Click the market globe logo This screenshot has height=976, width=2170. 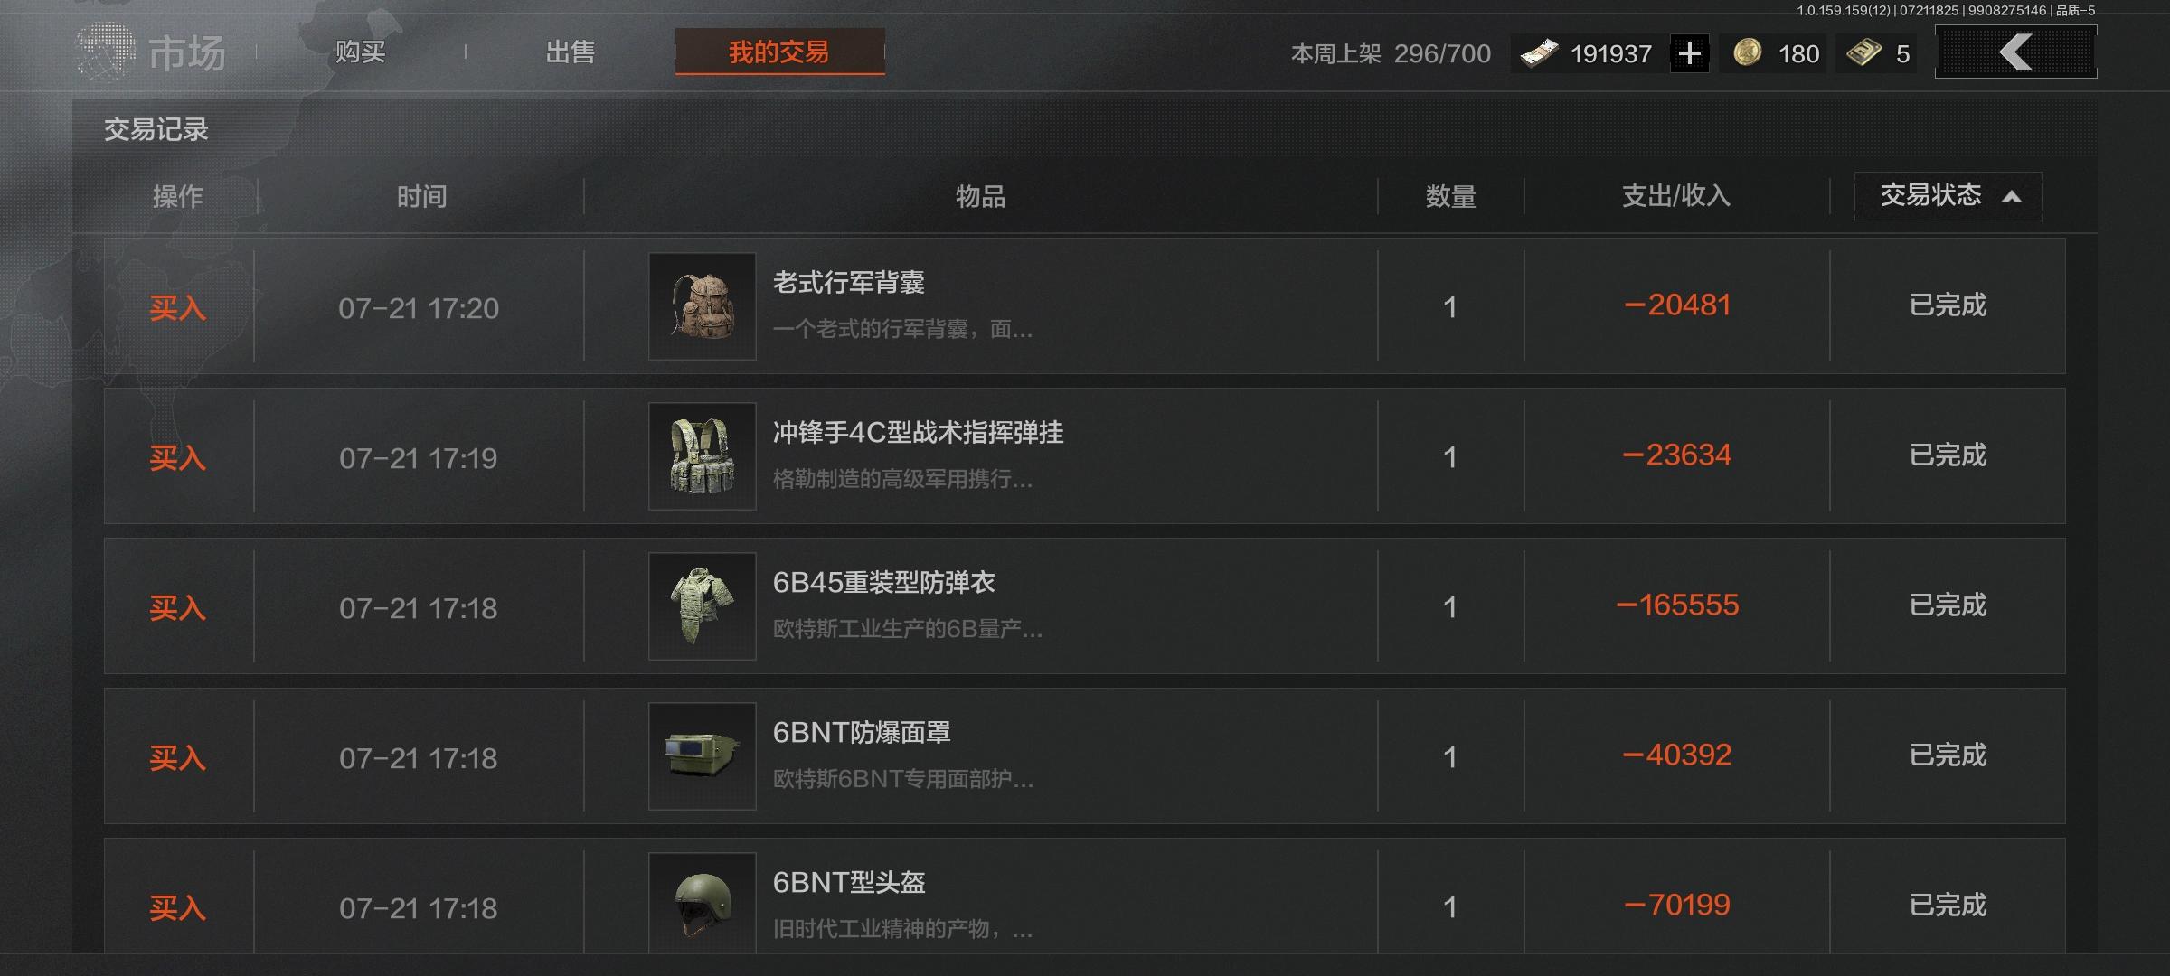(104, 52)
